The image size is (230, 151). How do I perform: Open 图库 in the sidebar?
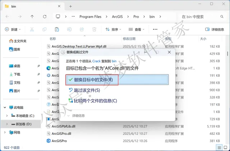(x=14, y=49)
